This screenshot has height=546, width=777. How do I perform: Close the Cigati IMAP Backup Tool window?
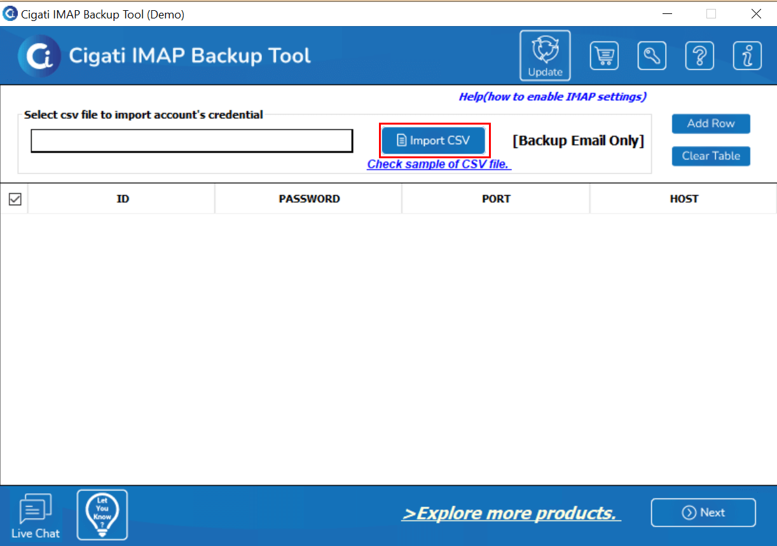click(756, 13)
